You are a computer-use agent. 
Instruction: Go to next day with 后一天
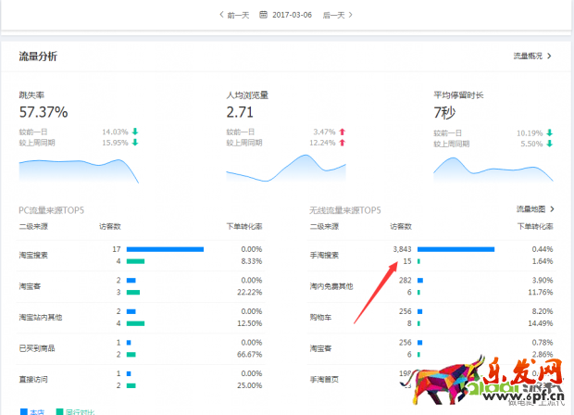click(x=338, y=15)
